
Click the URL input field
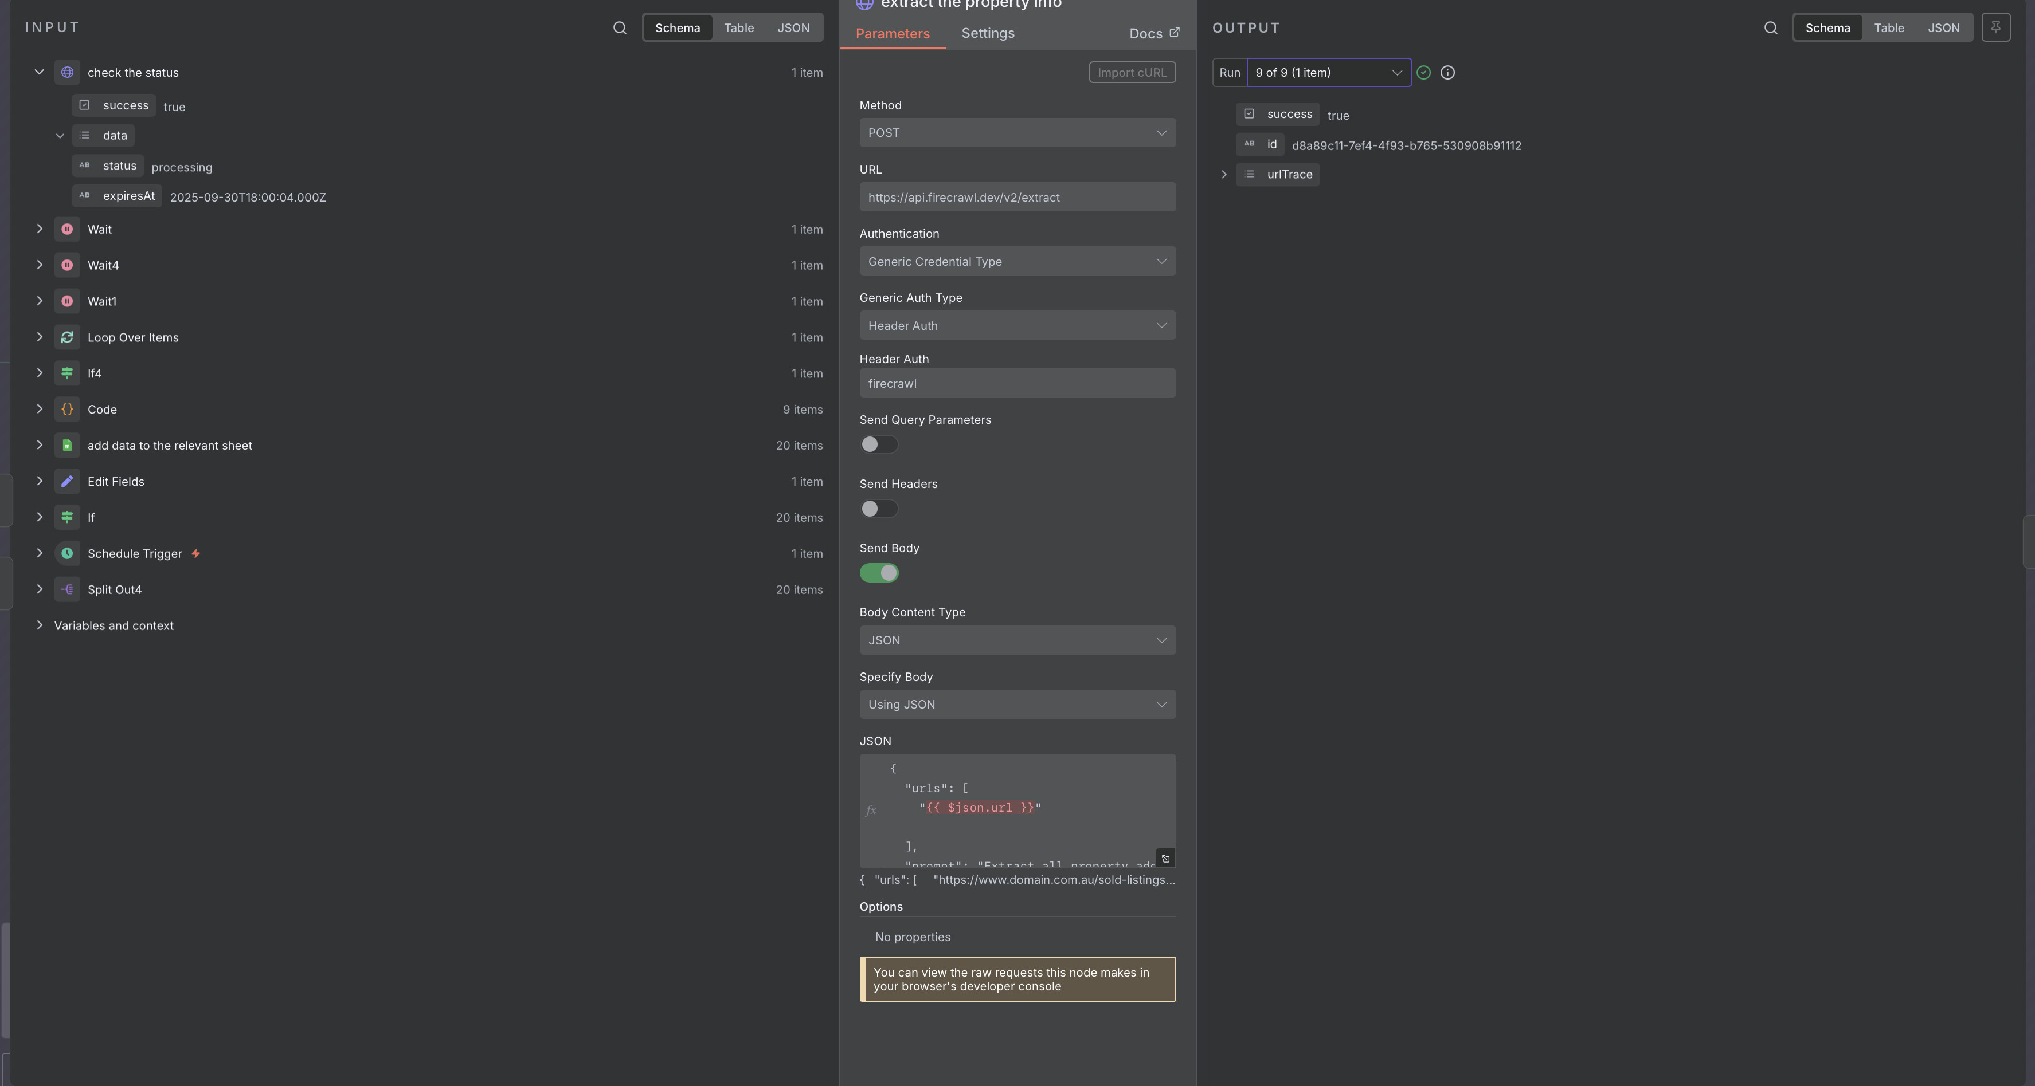click(x=1017, y=197)
